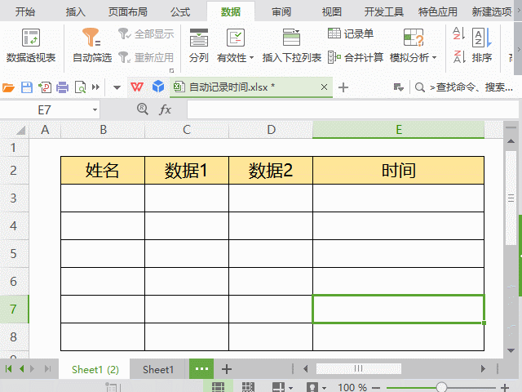
Task: Expand the 有效性 validation dropdown
Action: 252,59
